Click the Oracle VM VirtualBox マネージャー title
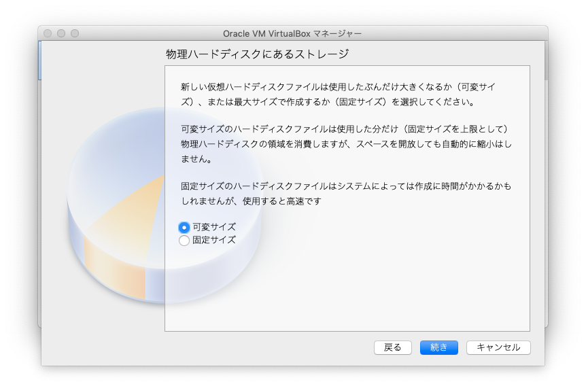 (292, 33)
